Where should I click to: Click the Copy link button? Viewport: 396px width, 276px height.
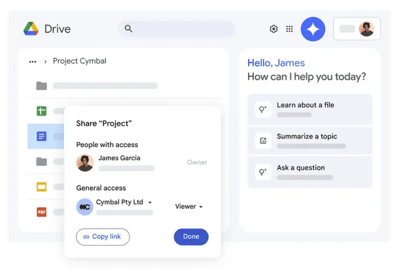point(103,237)
